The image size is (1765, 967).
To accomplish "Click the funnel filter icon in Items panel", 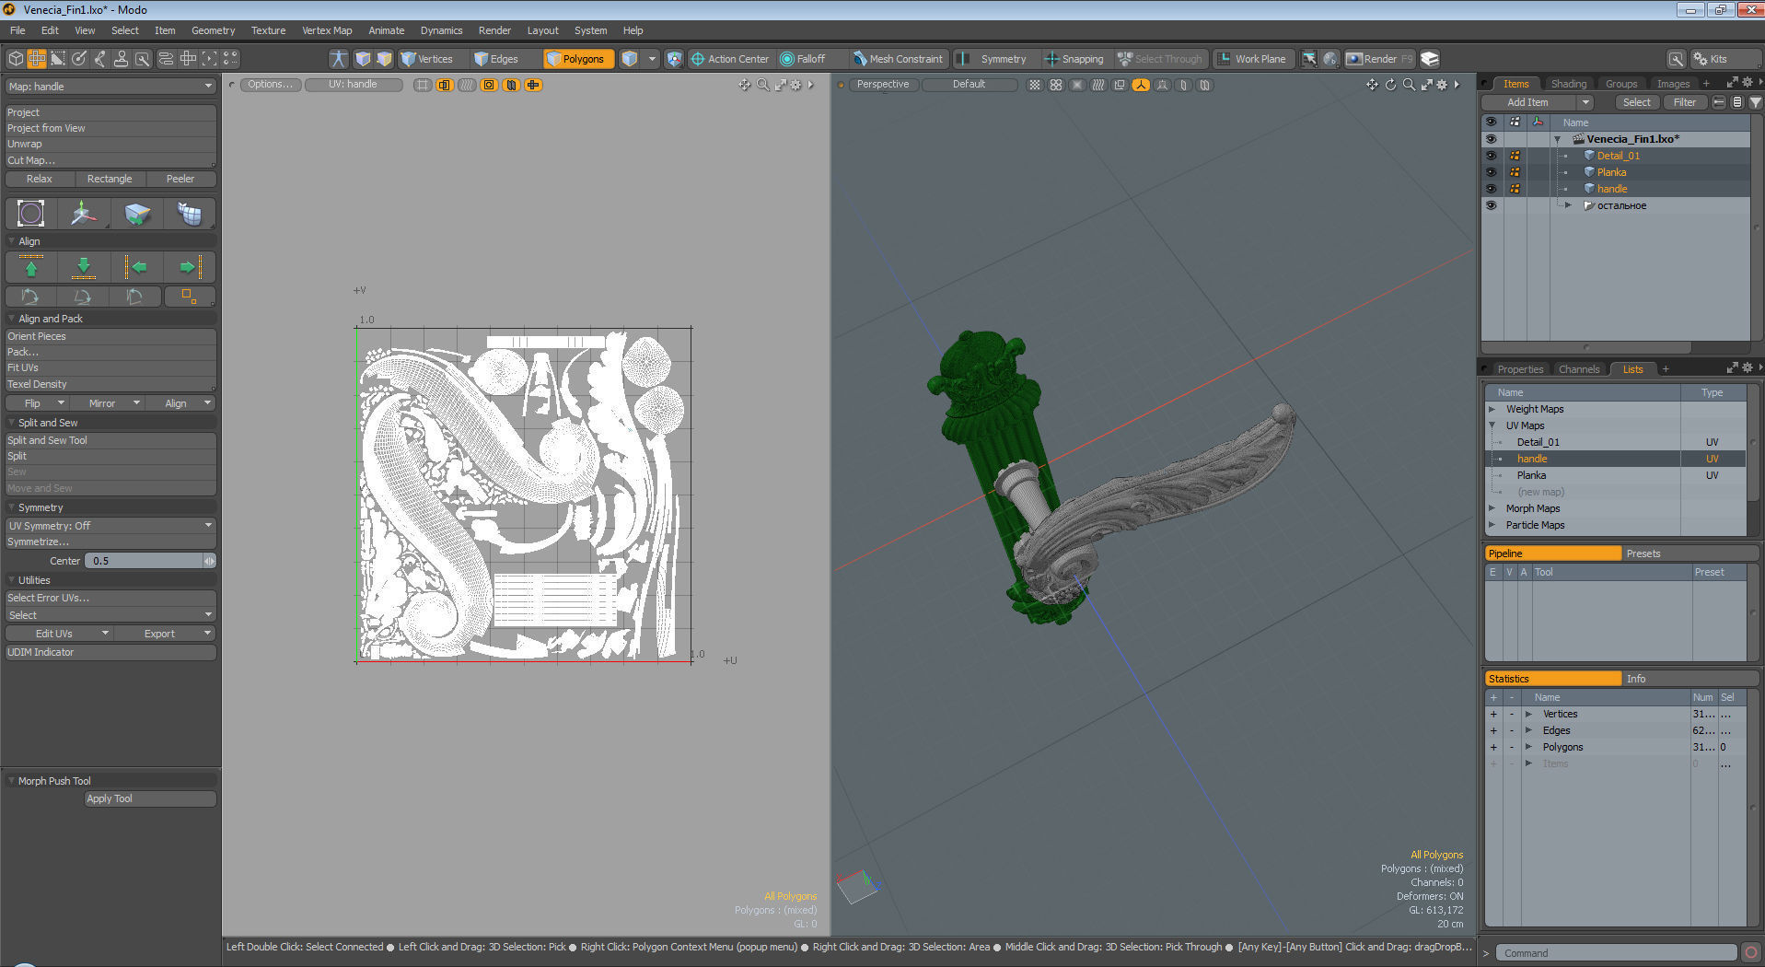I will (x=1755, y=102).
